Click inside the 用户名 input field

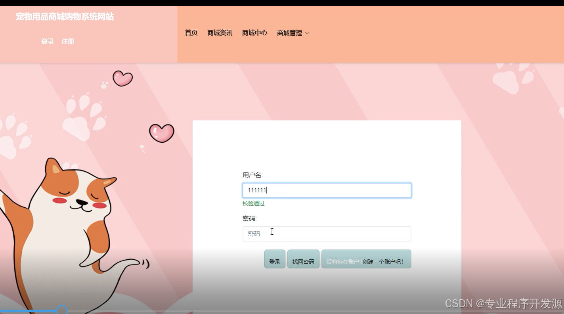tap(327, 190)
